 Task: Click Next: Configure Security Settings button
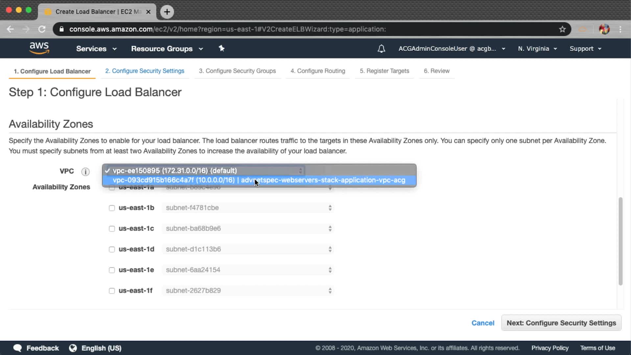(561, 323)
